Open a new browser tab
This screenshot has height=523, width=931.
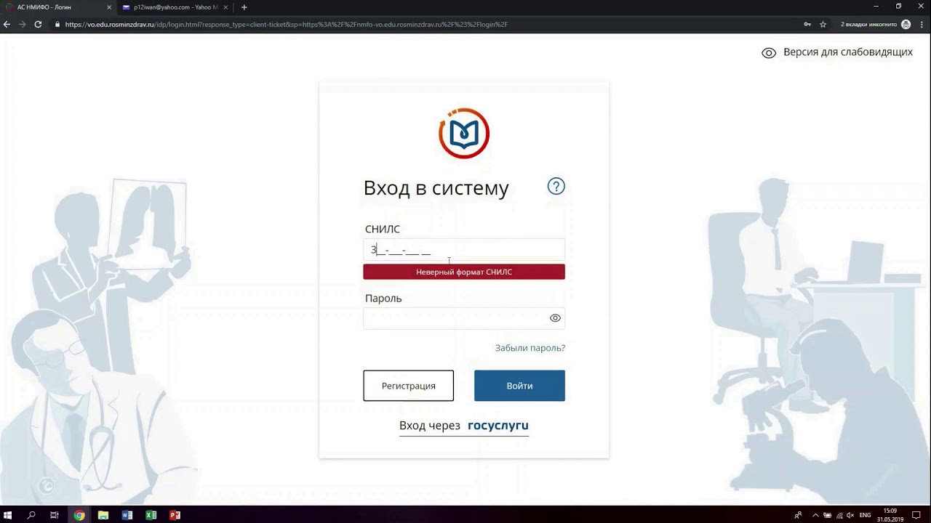[244, 7]
